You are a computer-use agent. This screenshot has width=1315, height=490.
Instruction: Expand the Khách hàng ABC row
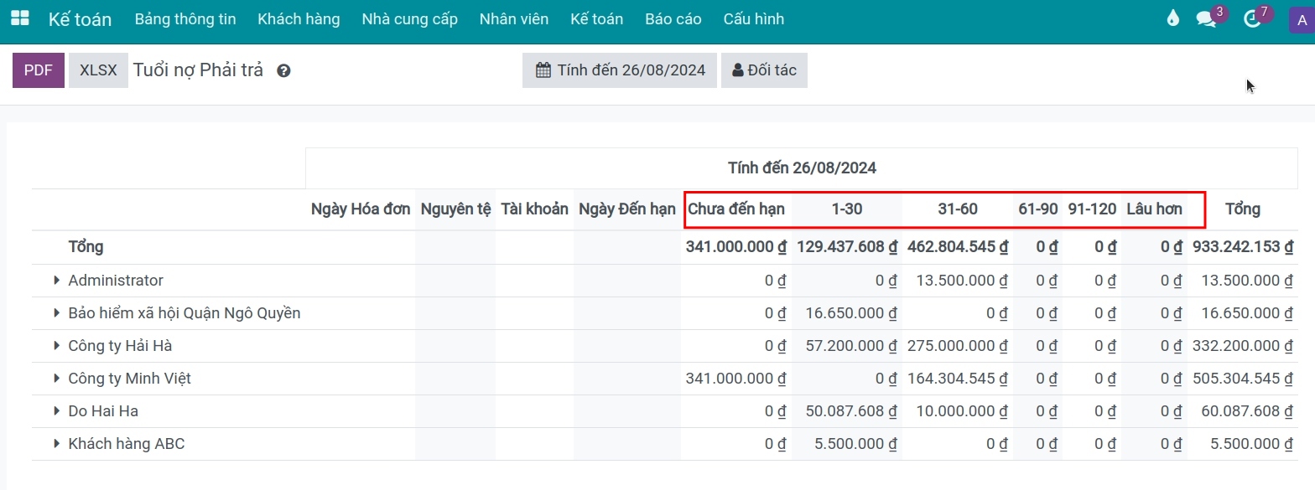pyautogui.click(x=56, y=443)
